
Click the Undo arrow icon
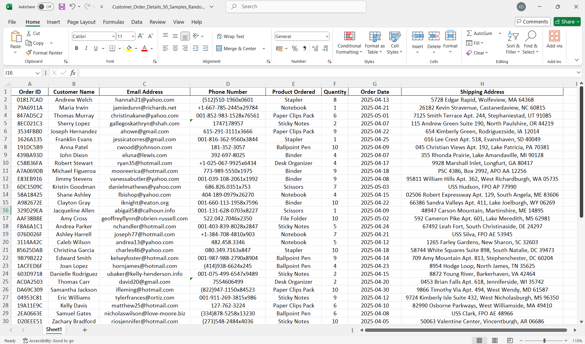click(72, 6)
